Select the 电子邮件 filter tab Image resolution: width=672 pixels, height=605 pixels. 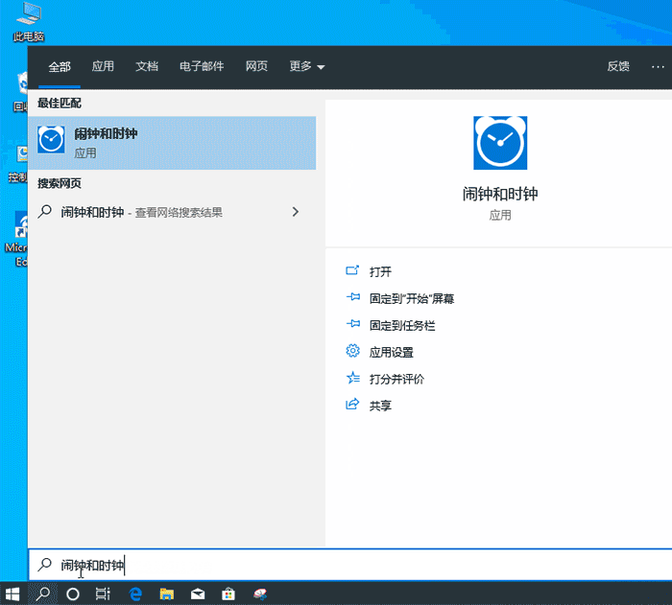(202, 66)
